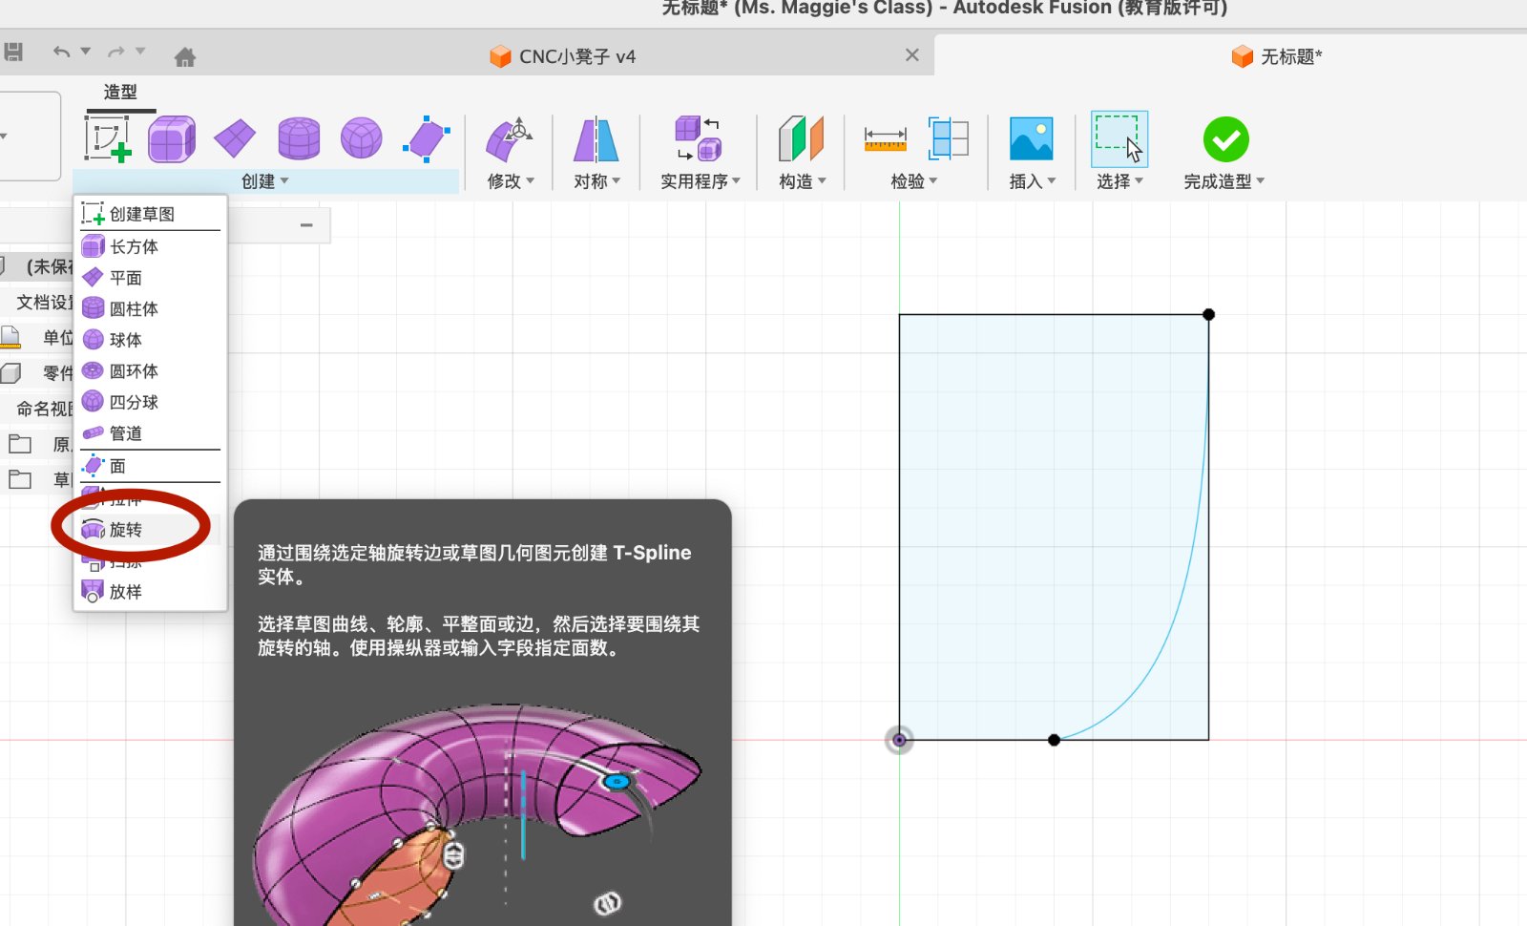Image resolution: width=1527 pixels, height=926 pixels.
Task: Click the green 完成造型 checkmark
Action: [1225, 140]
